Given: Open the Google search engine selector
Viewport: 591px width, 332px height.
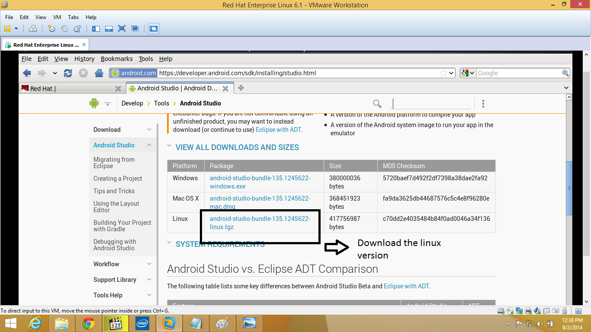Looking at the screenshot, I should [x=468, y=73].
